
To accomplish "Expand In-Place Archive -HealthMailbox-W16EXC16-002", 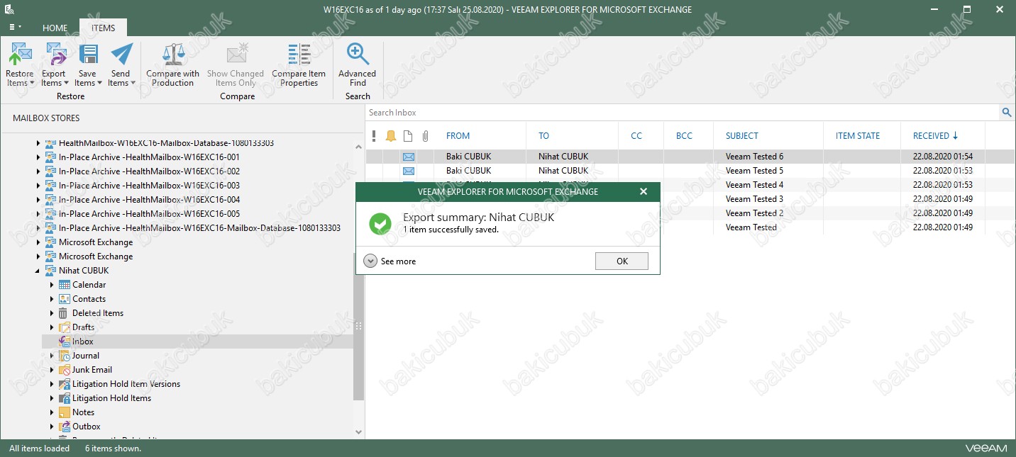I will 38,171.
